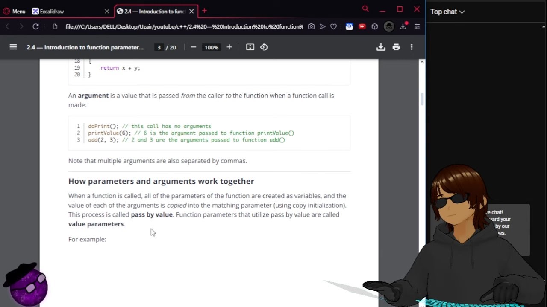Viewport: 547px width, 307px height.
Task: Click the PDF page number field
Action: (159, 47)
